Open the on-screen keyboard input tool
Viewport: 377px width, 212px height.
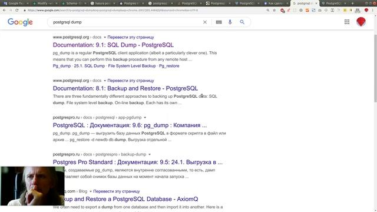[x=219, y=22]
